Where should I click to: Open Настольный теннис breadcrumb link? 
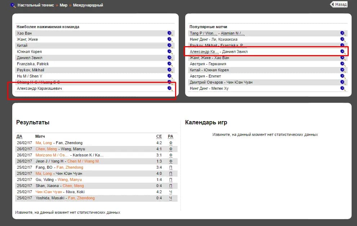[36, 5]
